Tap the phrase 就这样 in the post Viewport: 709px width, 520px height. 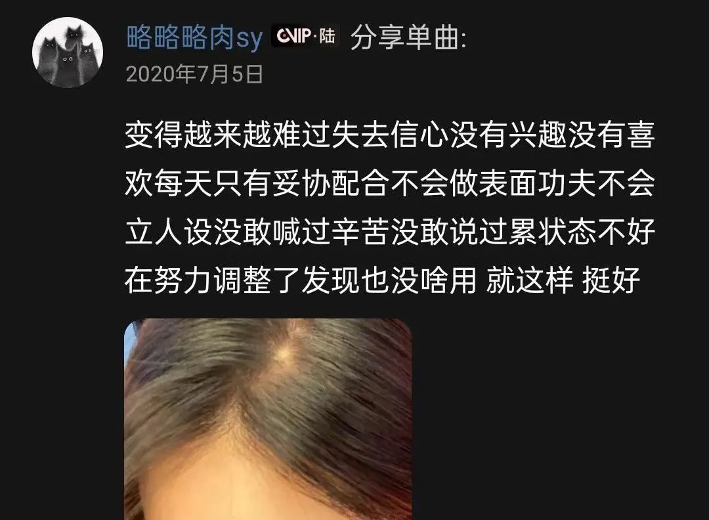click(x=530, y=280)
